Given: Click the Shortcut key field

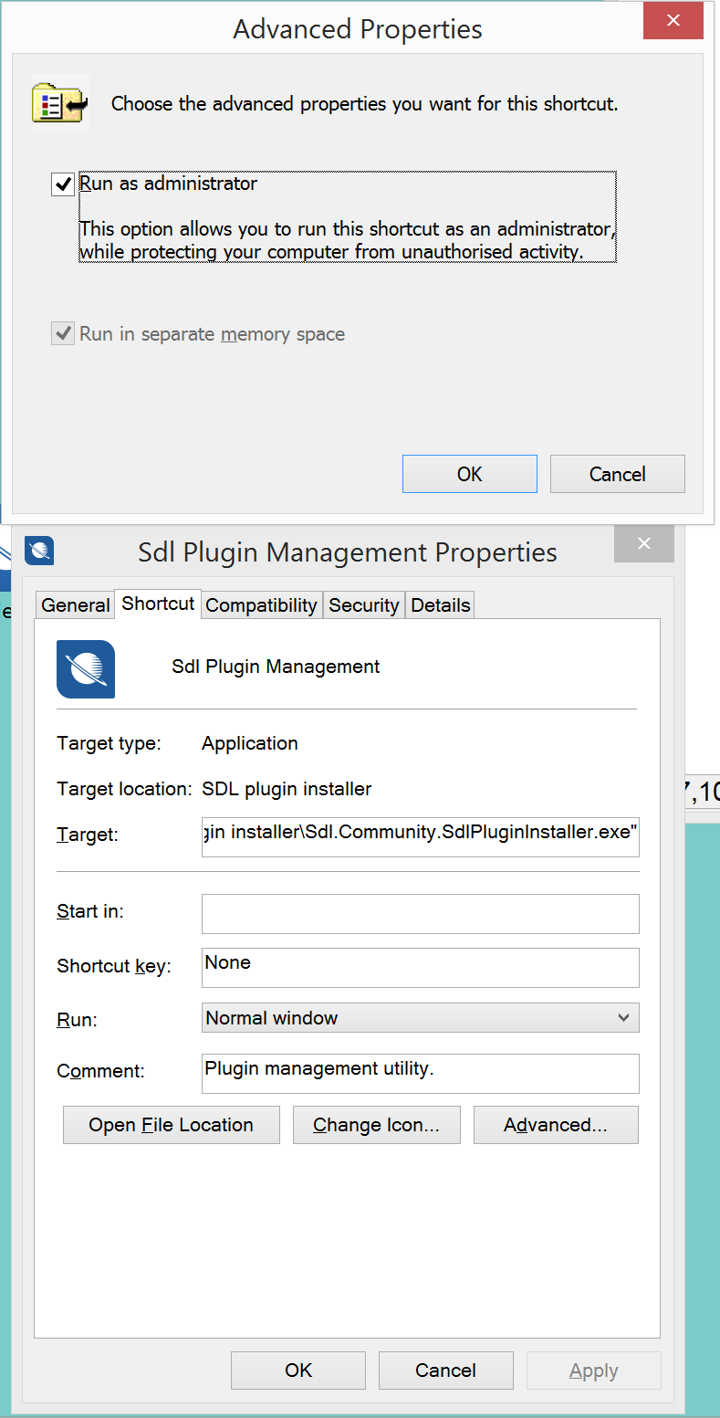Looking at the screenshot, I should click(421, 968).
